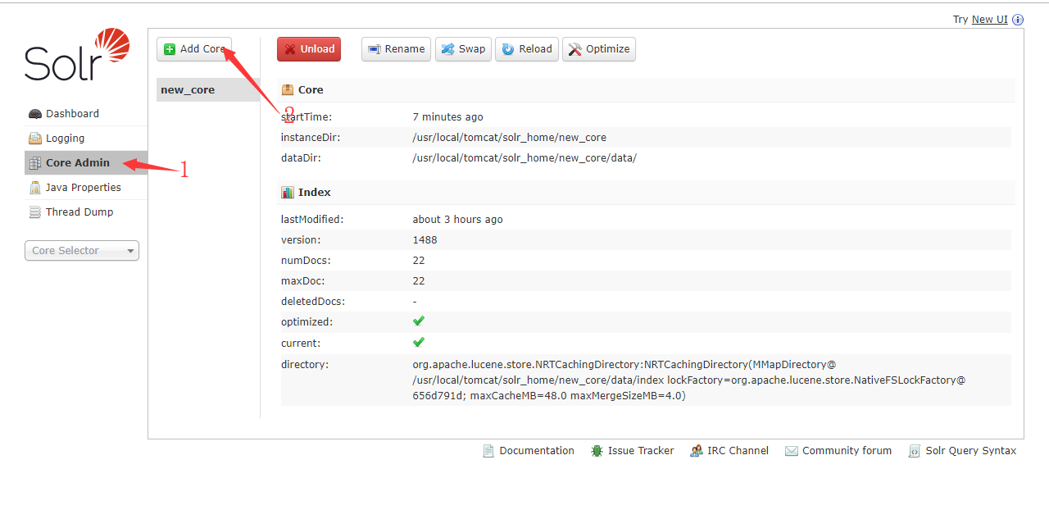
Task: Open the Community forum link
Action: pyautogui.click(x=847, y=451)
